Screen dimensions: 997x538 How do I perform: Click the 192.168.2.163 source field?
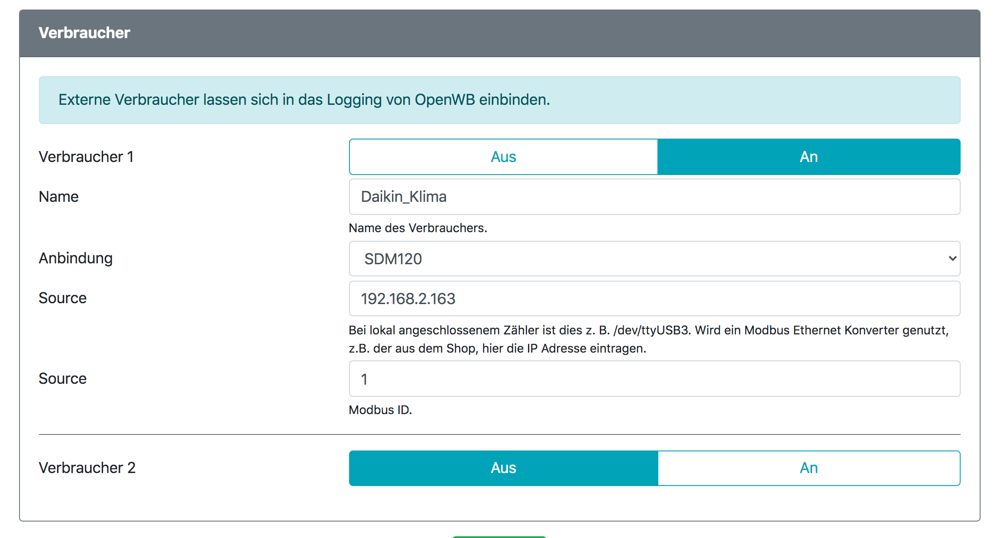[654, 298]
